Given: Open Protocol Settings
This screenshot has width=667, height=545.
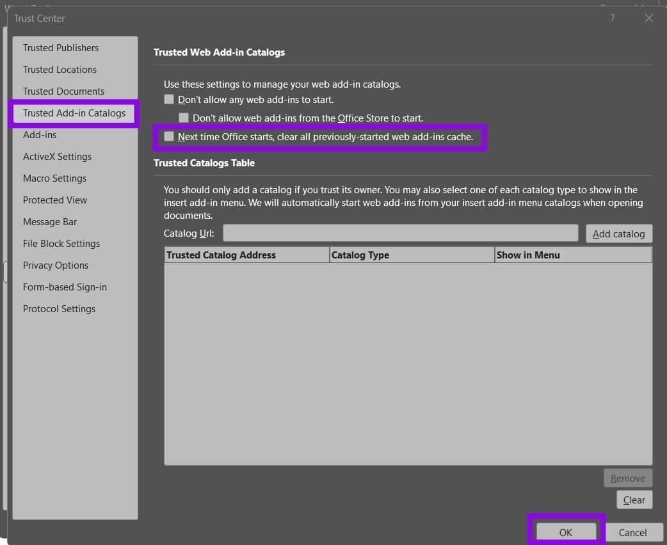Looking at the screenshot, I should click(x=59, y=308).
